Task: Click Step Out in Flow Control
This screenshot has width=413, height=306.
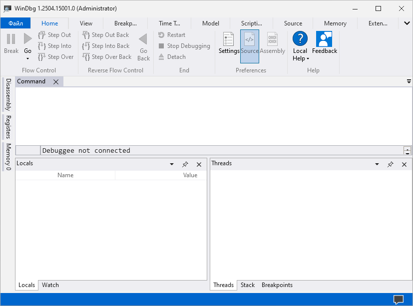Action: pyautogui.click(x=54, y=35)
